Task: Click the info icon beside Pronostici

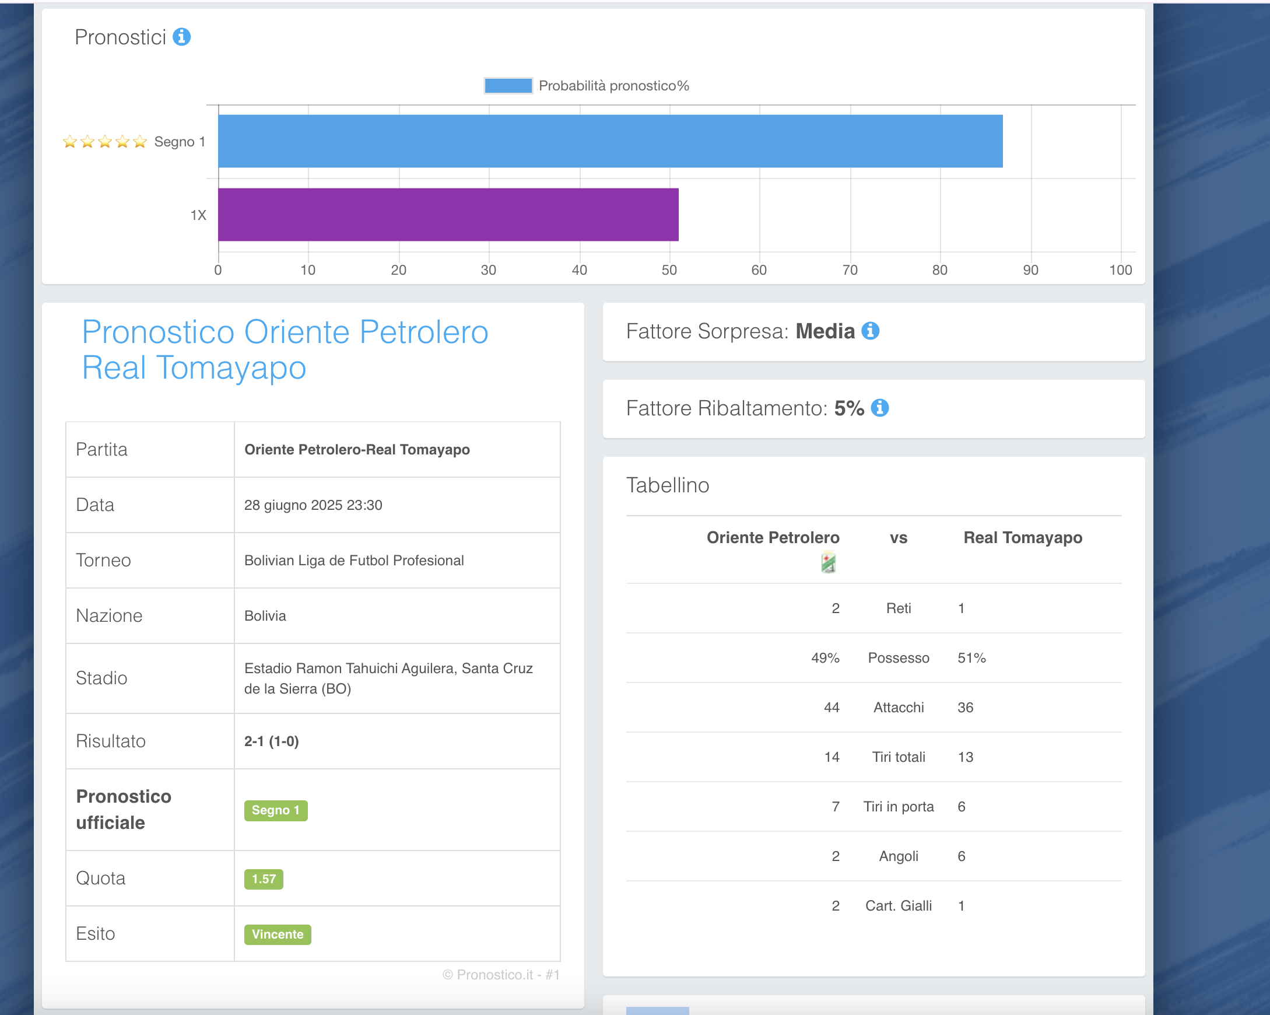Action: coord(181,37)
